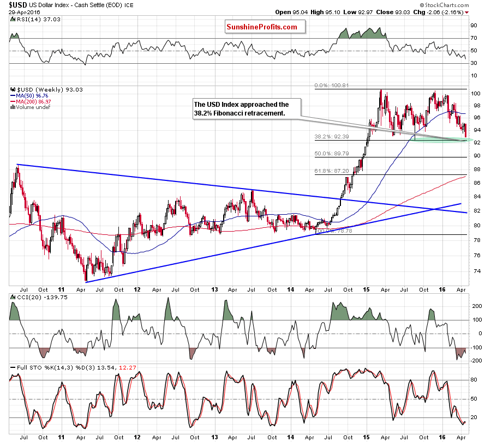
Task: Click the Low 92.97 value
Action: 358,12
